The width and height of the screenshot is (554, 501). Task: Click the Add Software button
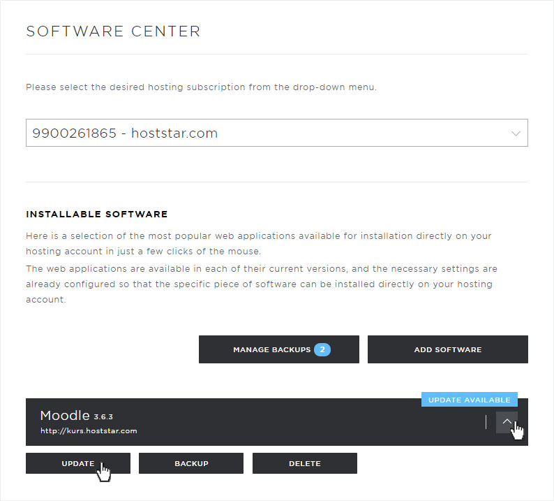click(448, 349)
